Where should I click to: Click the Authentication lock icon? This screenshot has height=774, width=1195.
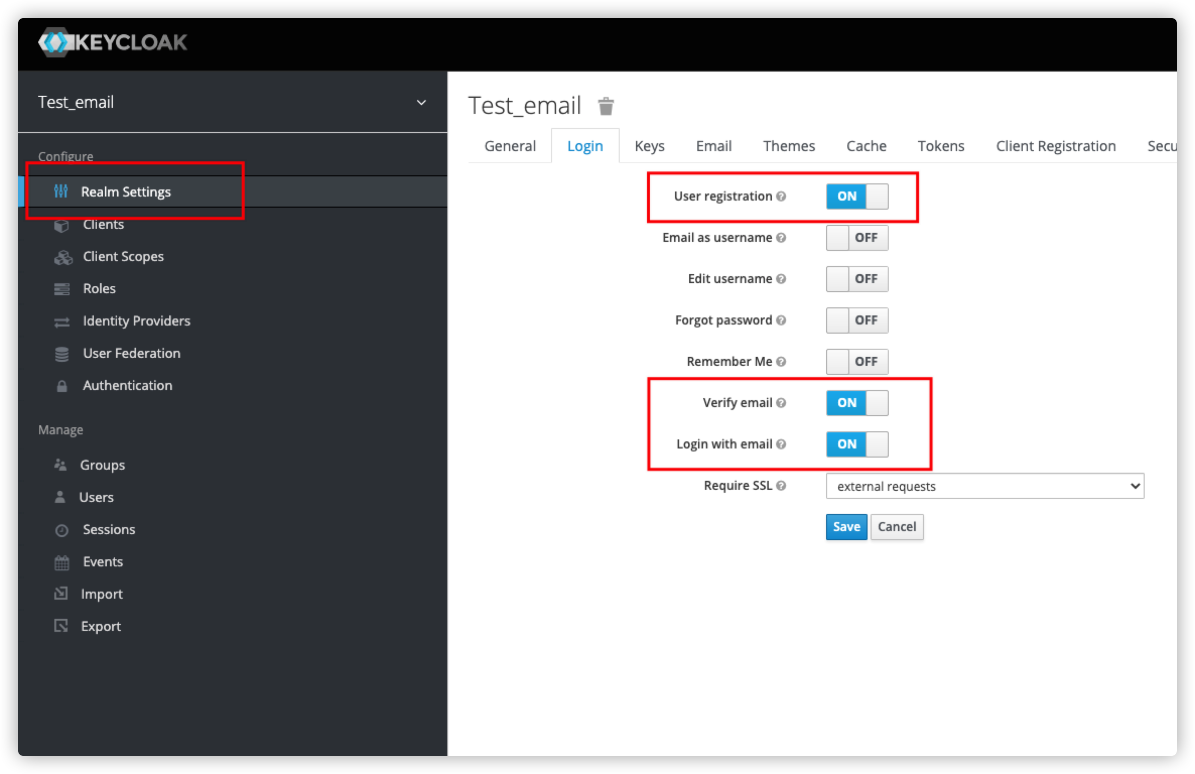click(61, 386)
